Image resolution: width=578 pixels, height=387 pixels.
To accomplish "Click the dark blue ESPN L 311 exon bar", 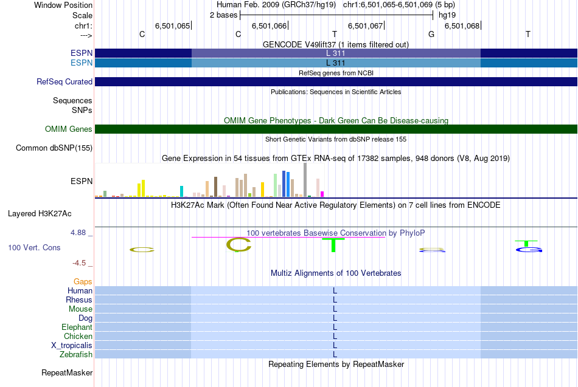I will tap(336, 53).
